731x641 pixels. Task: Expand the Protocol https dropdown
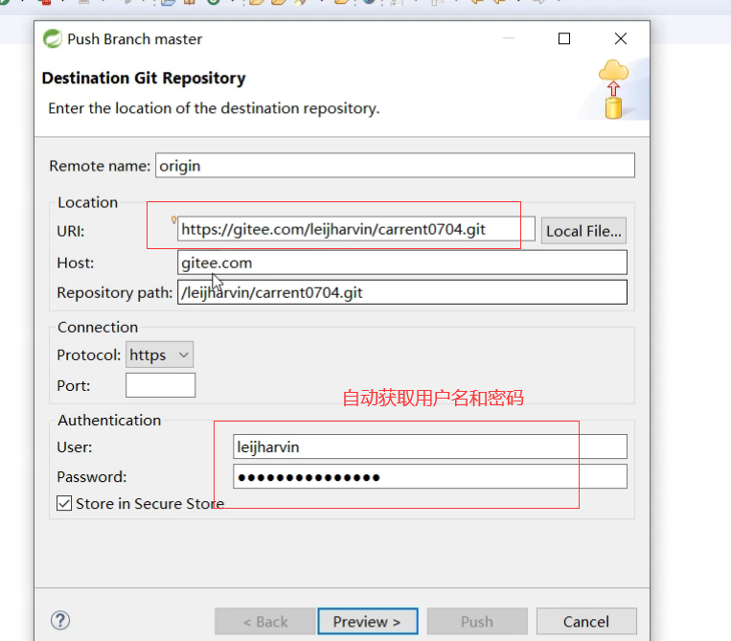tap(159, 355)
